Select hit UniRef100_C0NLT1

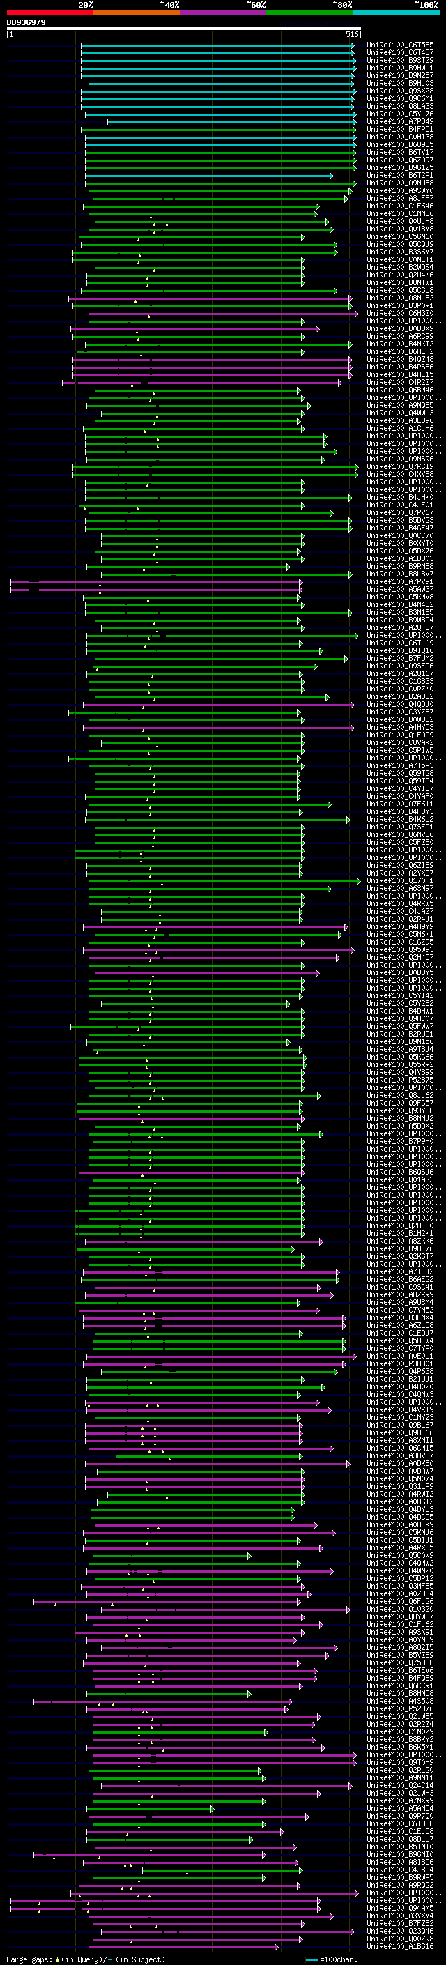click(x=400, y=260)
